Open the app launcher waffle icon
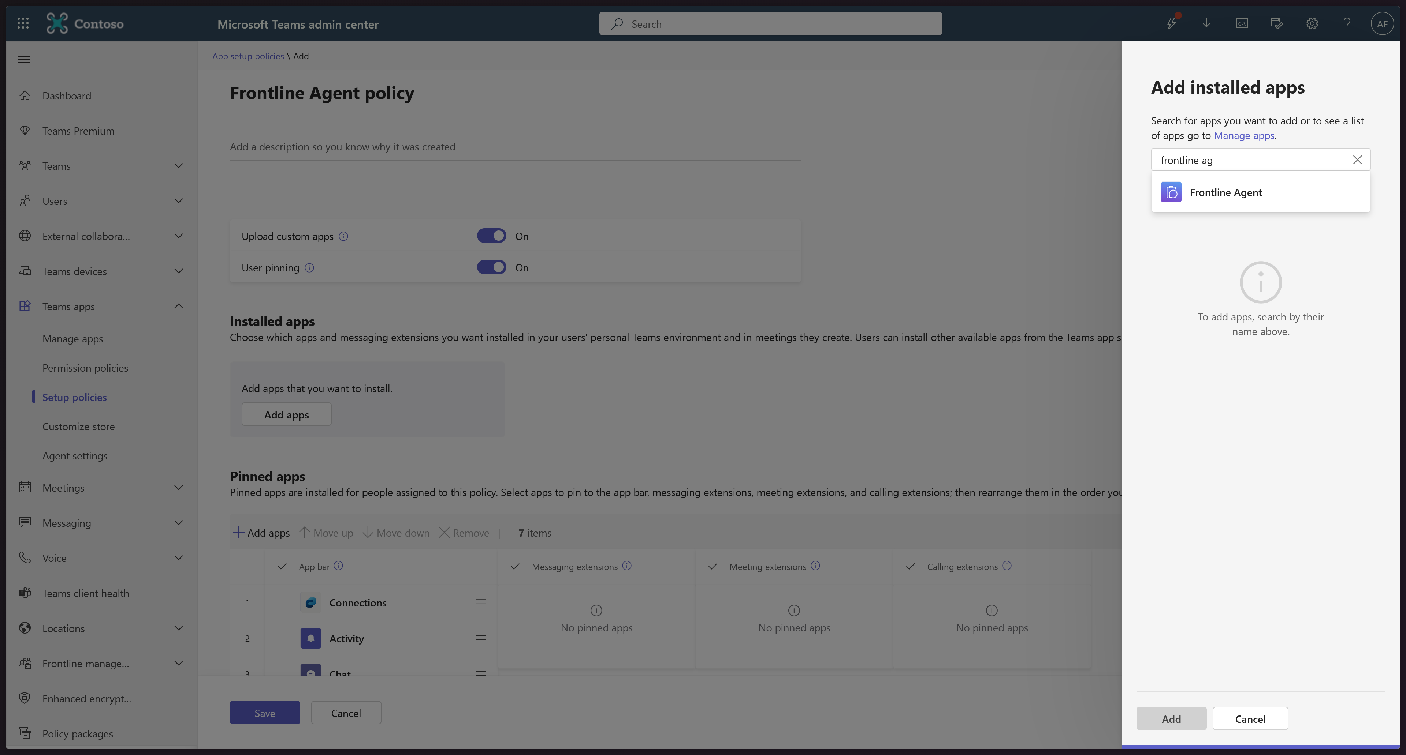This screenshot has height=755, width=1406. pyautogui.click(x=23, y=23)
